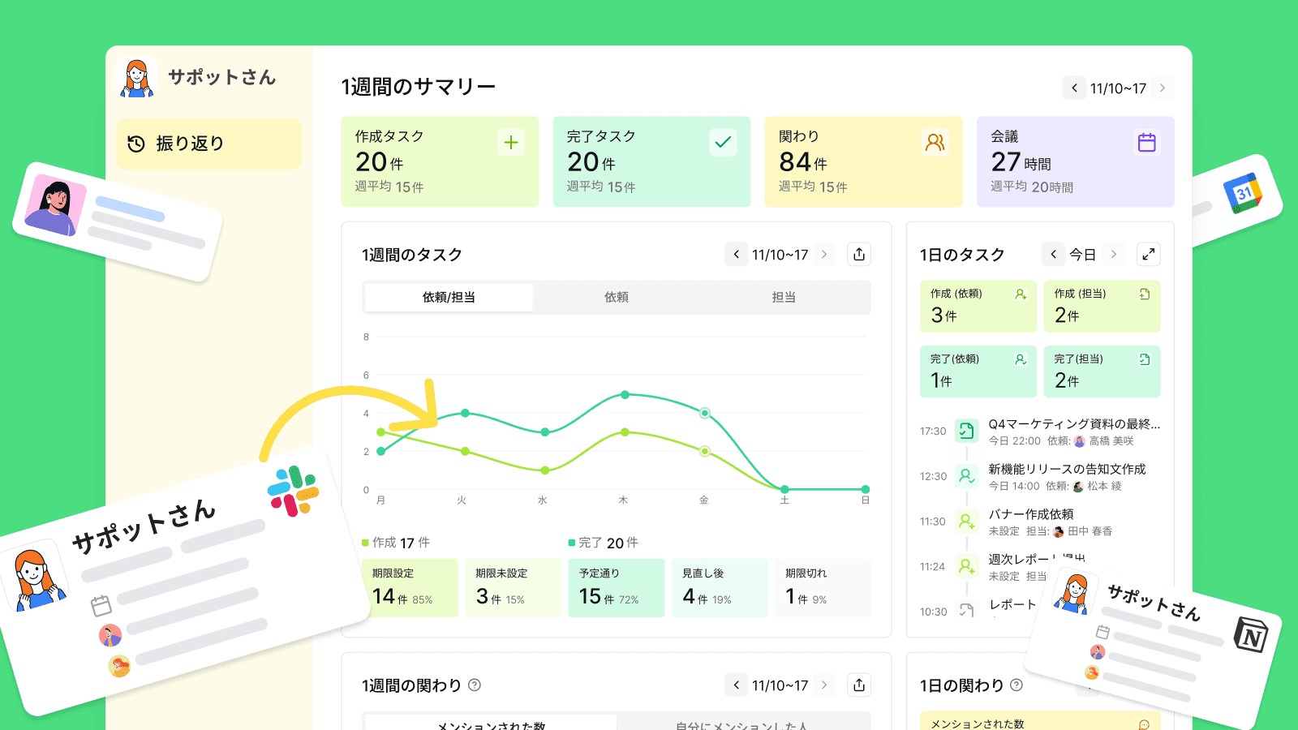The height and width of the screenshot is (730, 1298).
Task: Click the Notion logo on floating card
Action: (x=1250, y=635)
